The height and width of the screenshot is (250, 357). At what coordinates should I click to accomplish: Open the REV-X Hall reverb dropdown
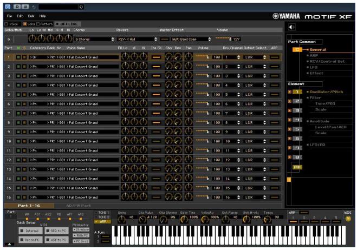tap(137, 39)
